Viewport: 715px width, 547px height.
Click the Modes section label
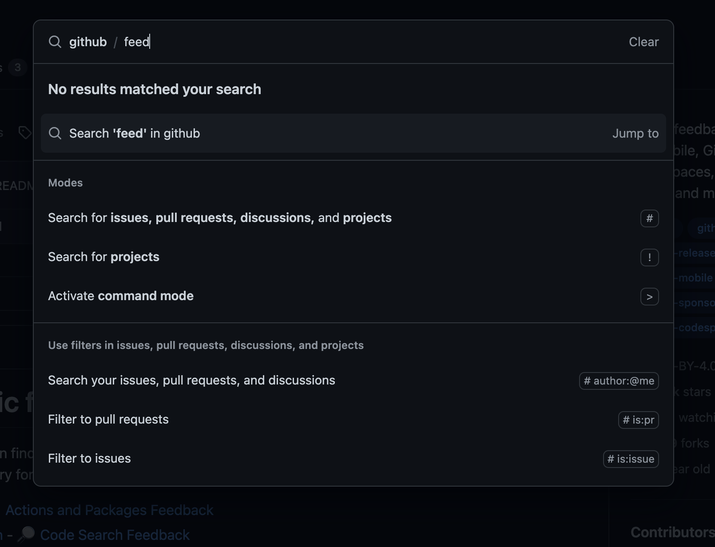[x=65, y=183]
